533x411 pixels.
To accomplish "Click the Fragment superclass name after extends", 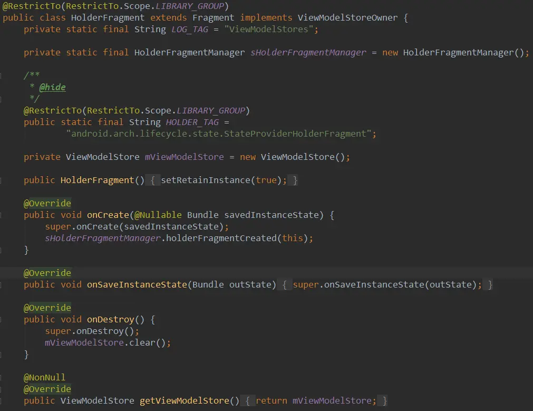I will [x=214, y=18].
